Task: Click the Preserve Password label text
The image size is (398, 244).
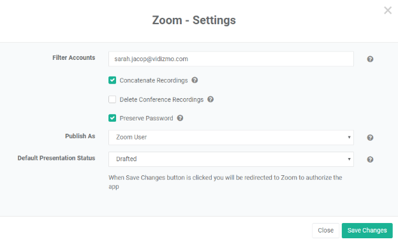Action: tap(146, 118)
